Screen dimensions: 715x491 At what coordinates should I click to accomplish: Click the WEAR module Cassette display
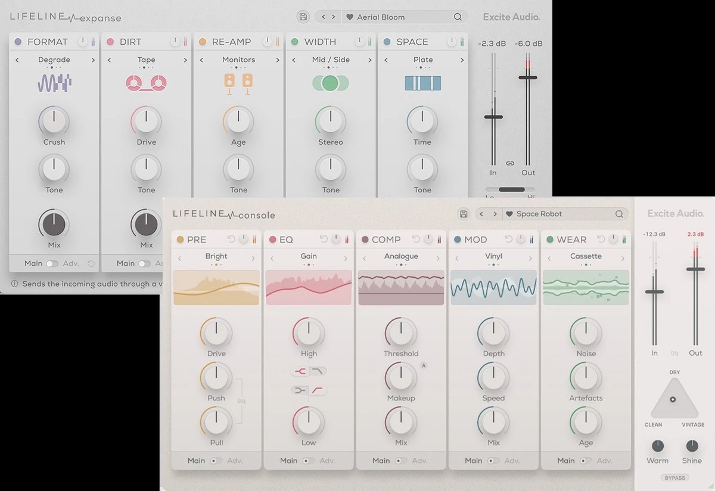[586, 288]
